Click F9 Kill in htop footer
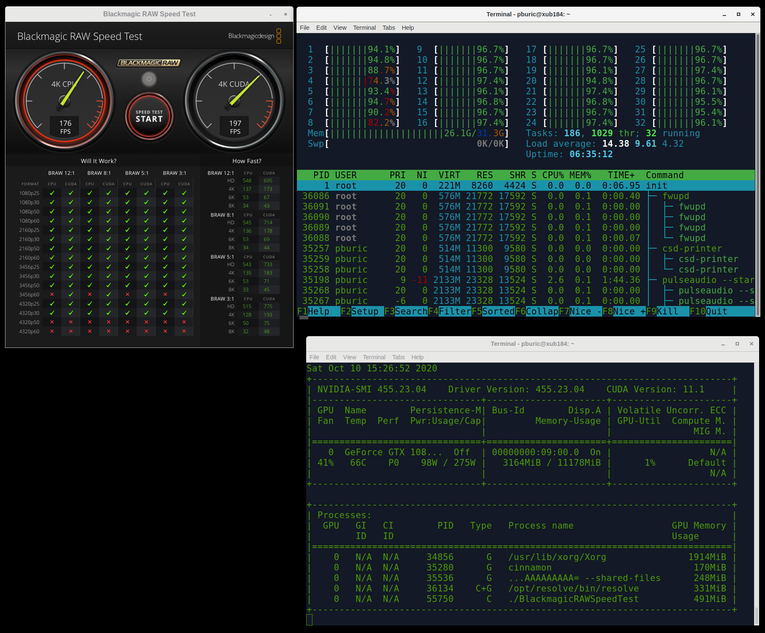Screen dimensions: 765x633 pos(667,311)
